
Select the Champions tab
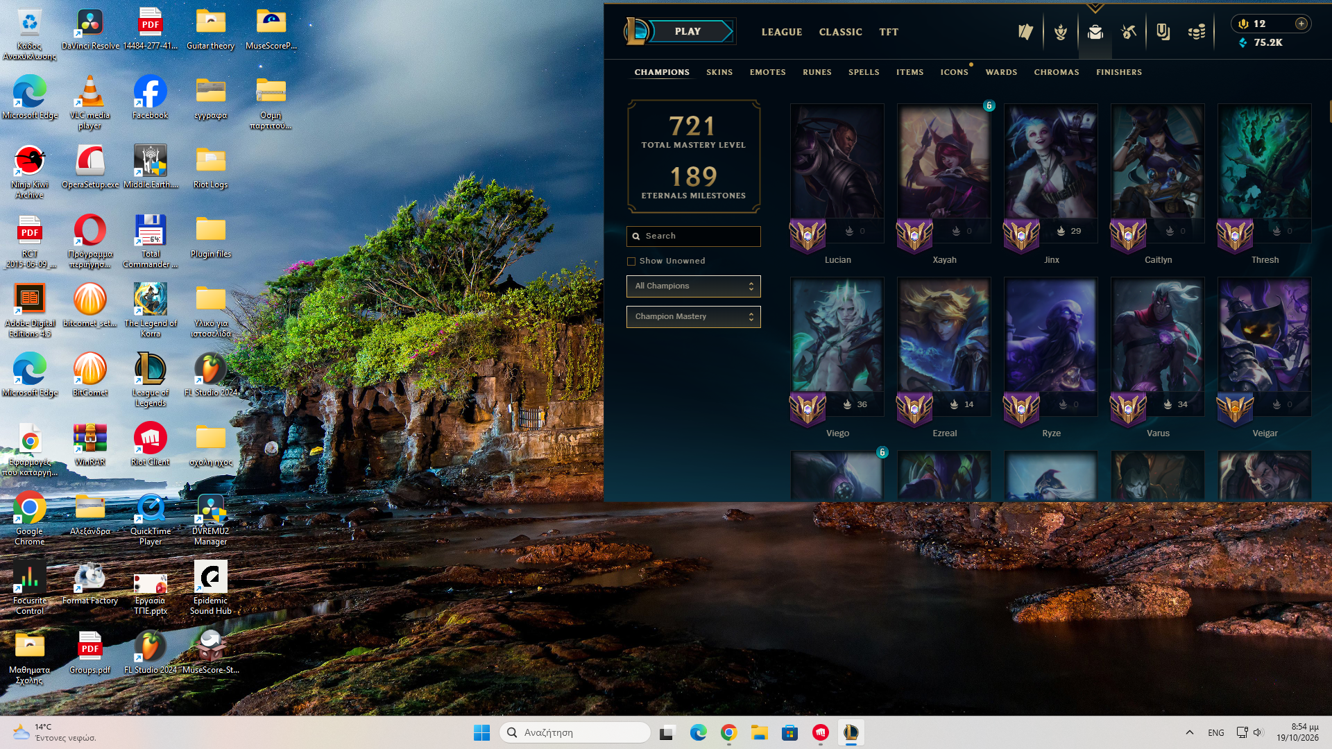click(x=662, y=72)
